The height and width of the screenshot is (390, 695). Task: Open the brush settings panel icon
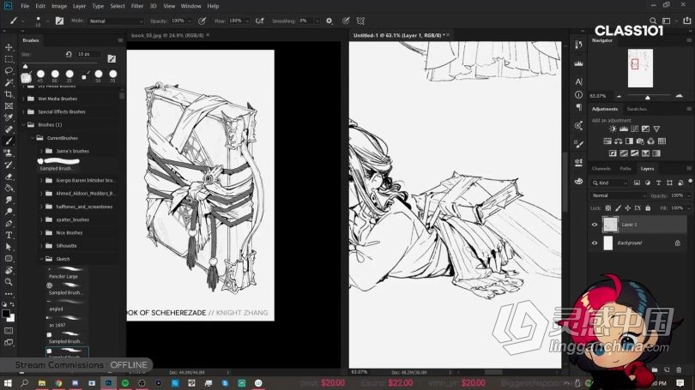(59, 21)
